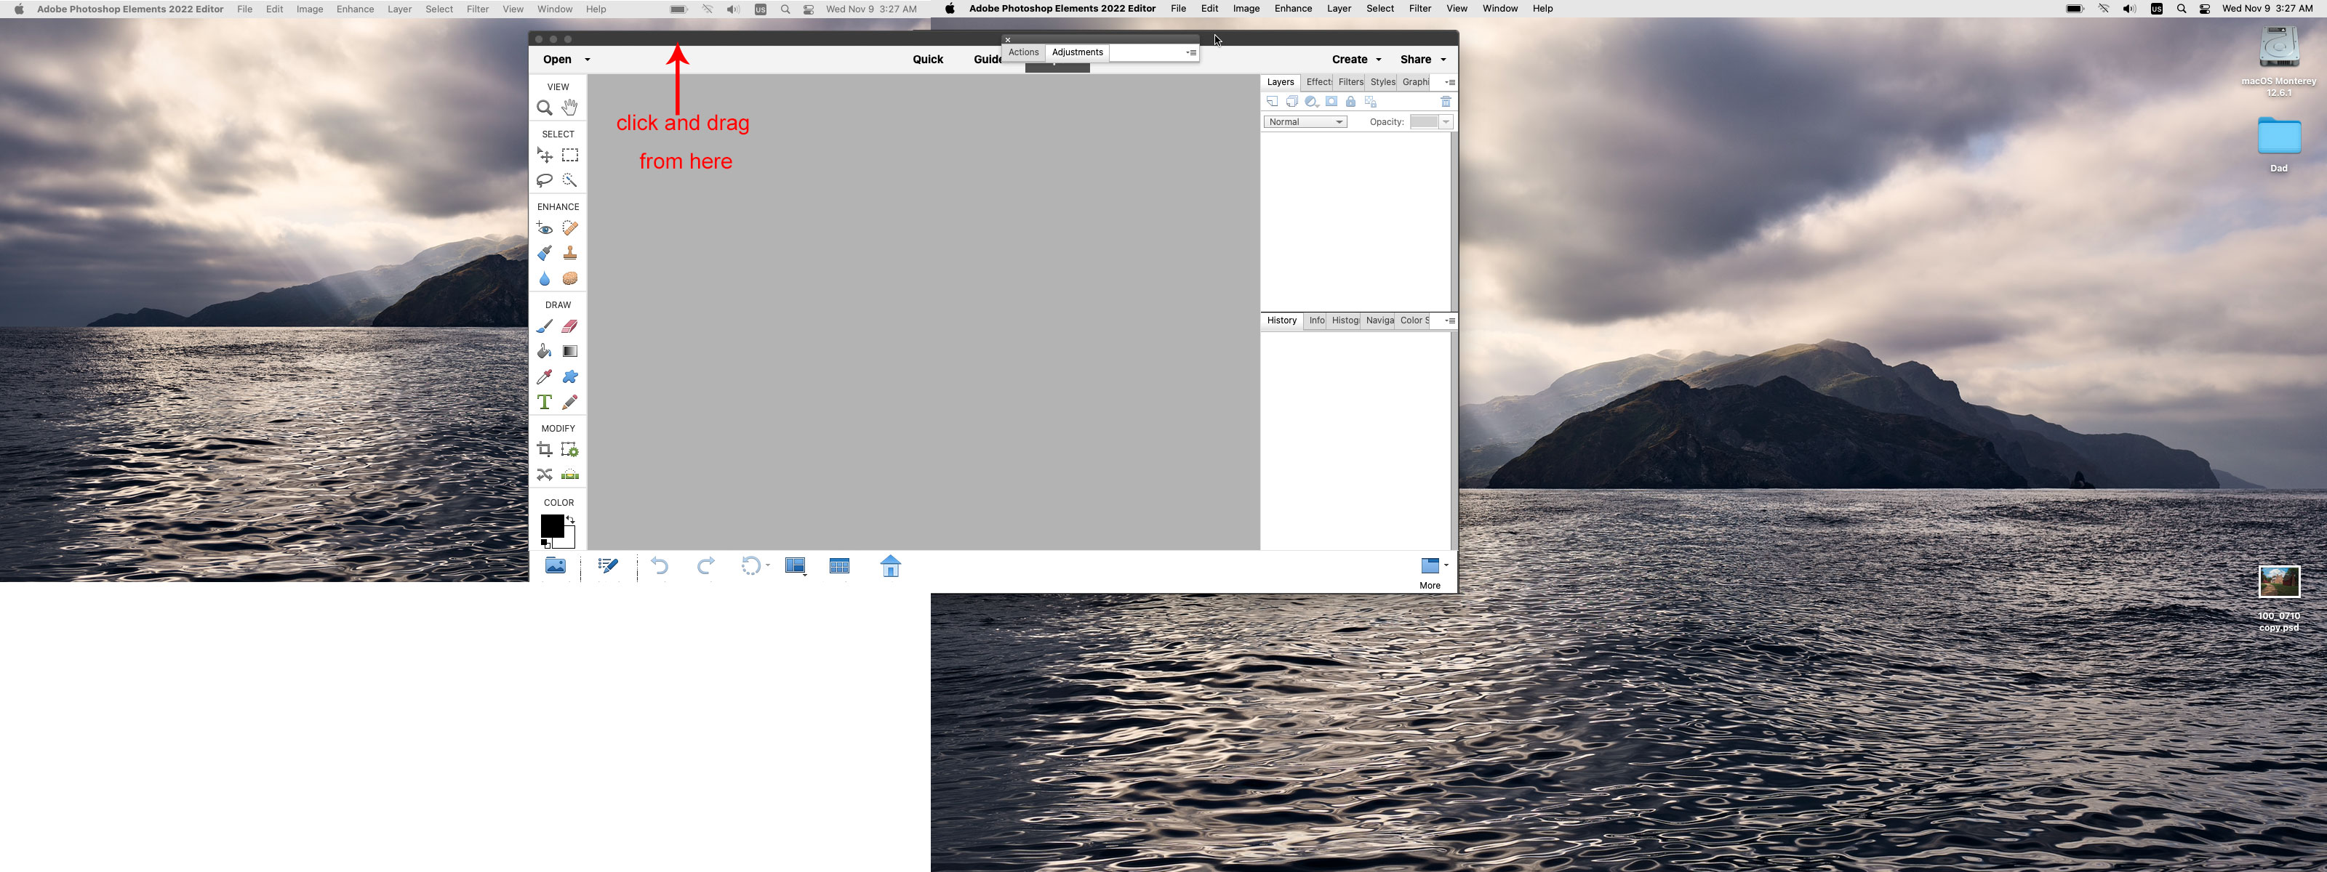Click the Home Screen house icon

(x=890, y=566)
